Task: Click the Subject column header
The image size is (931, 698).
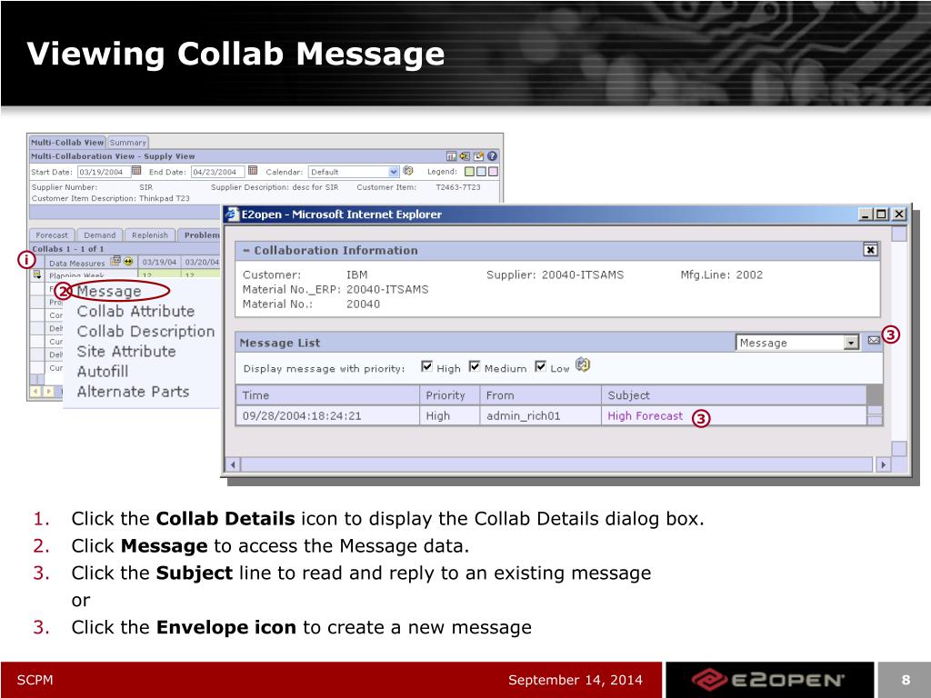Action: [x=734, y=395]
